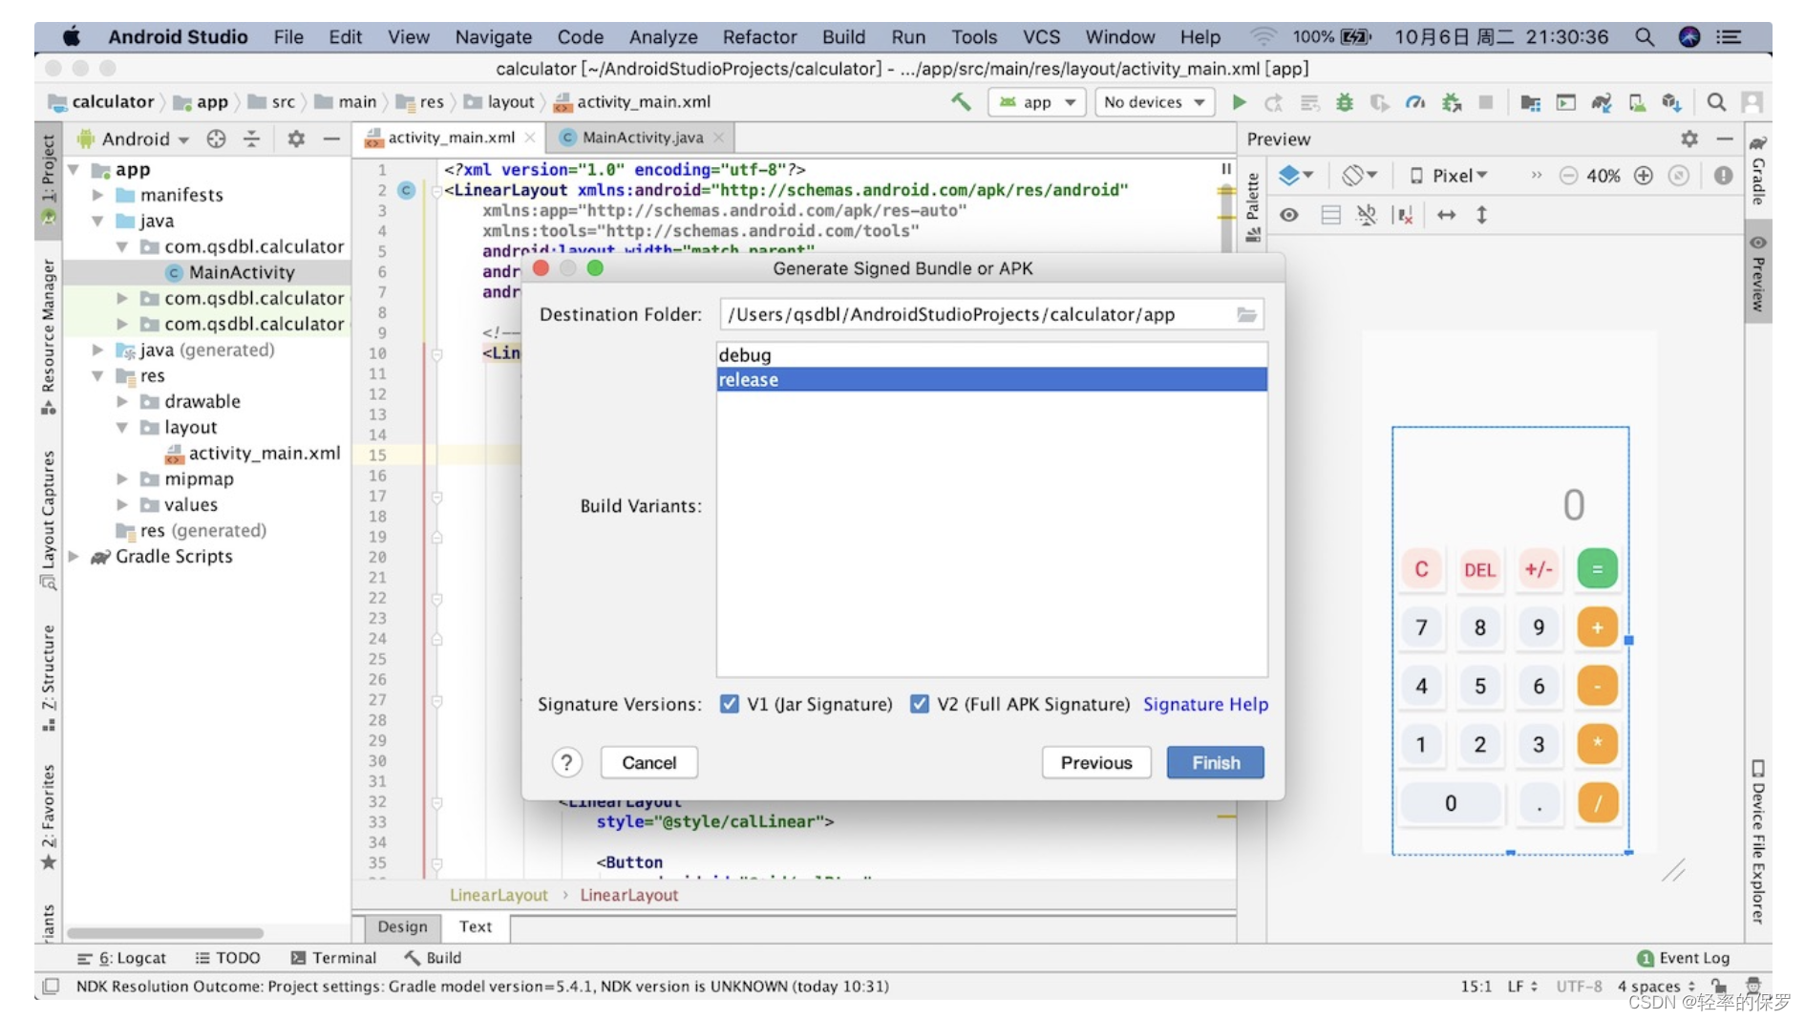Click the Search Everywhere magnifier in toolbar
The image size is (1805, 1020).
[1716, 102]
